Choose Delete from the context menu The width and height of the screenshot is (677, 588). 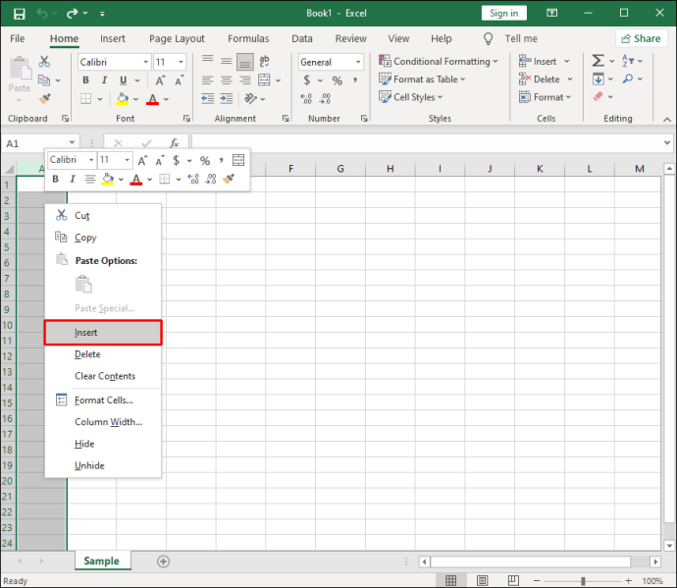pos(103,354)
